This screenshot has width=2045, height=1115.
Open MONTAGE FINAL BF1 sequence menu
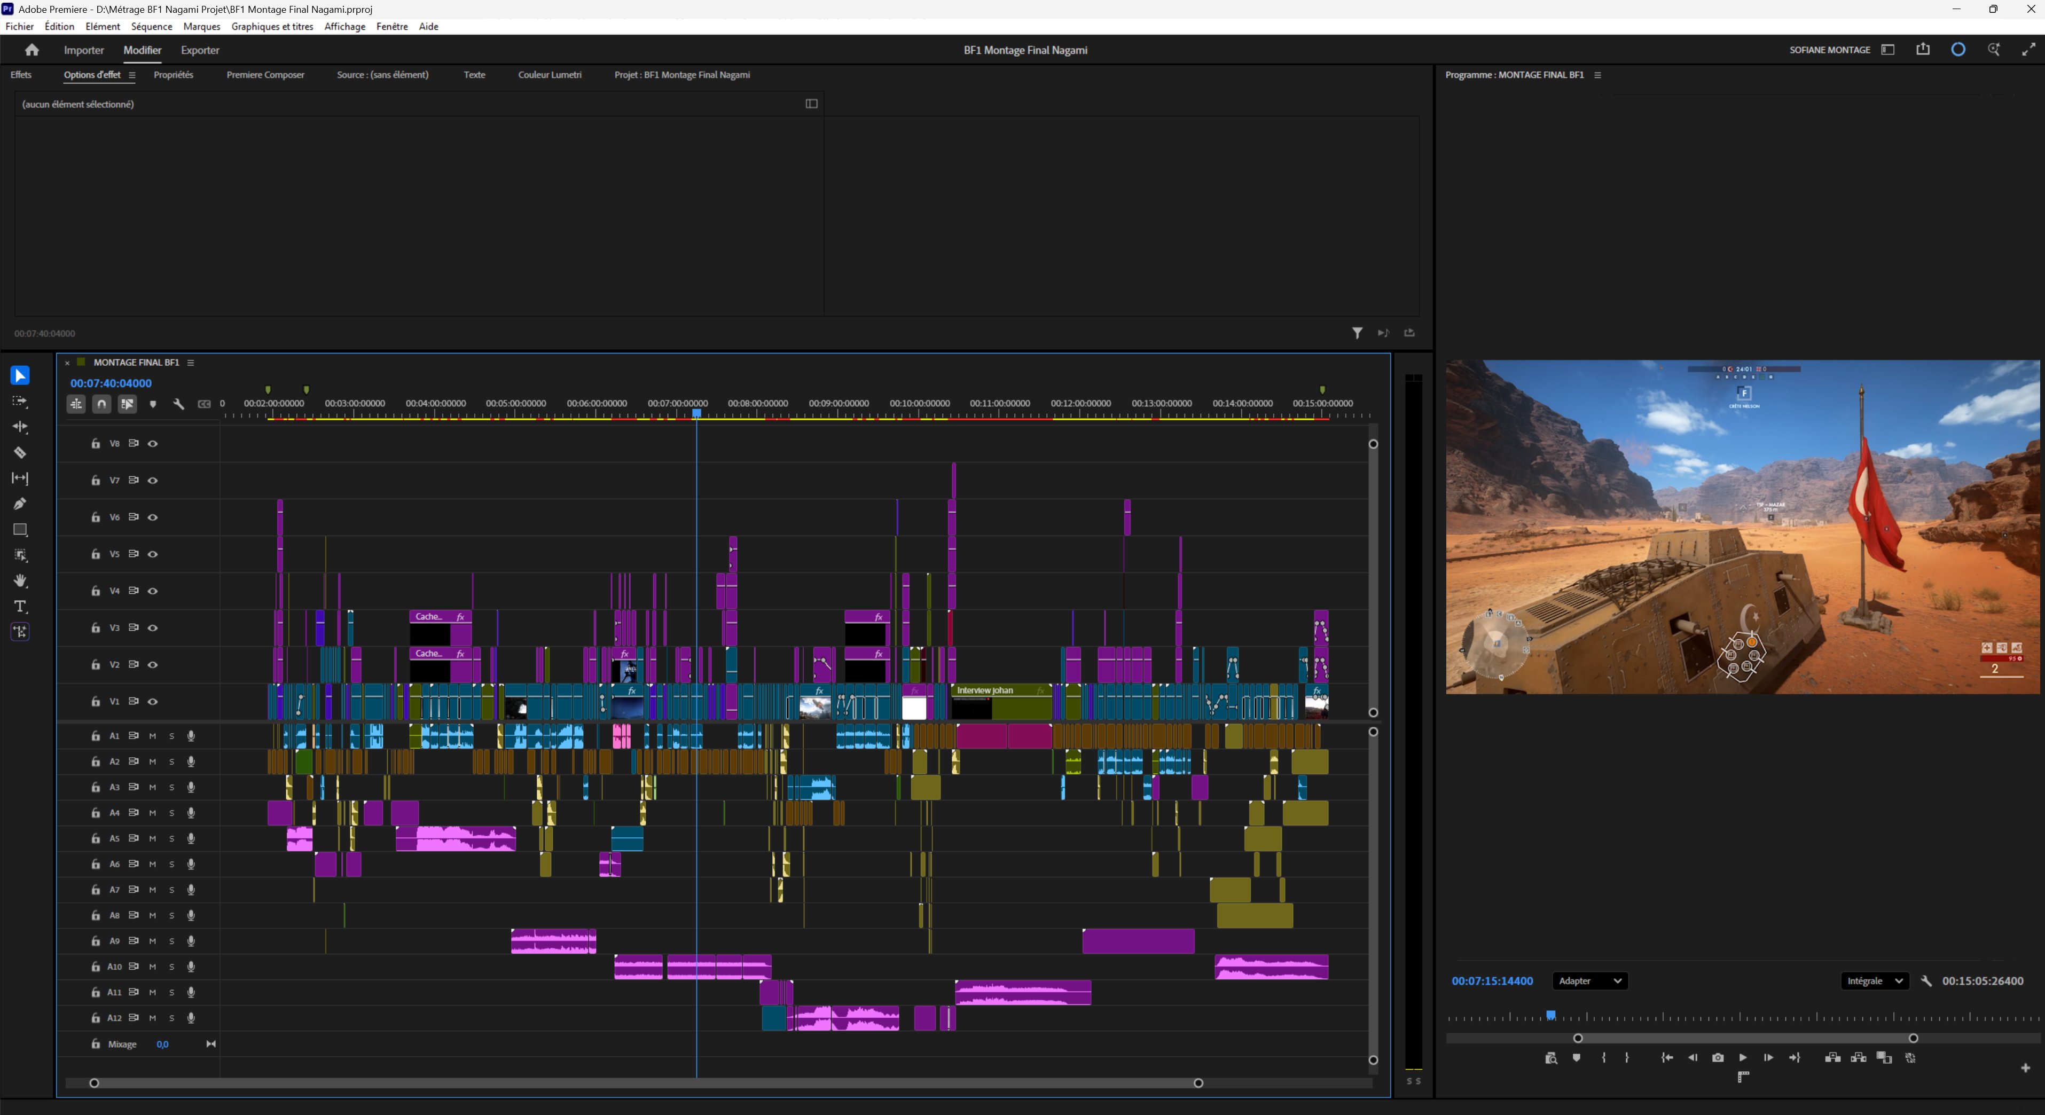pyautogui.click(x=191, y=363)
